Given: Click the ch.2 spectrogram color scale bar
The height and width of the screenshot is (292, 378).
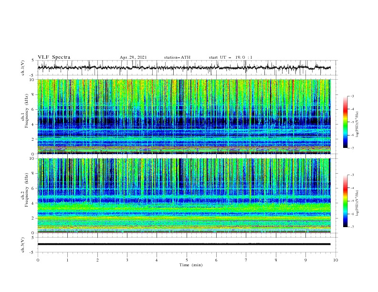Looking at the screenshot, I should (x=345, y=201).
